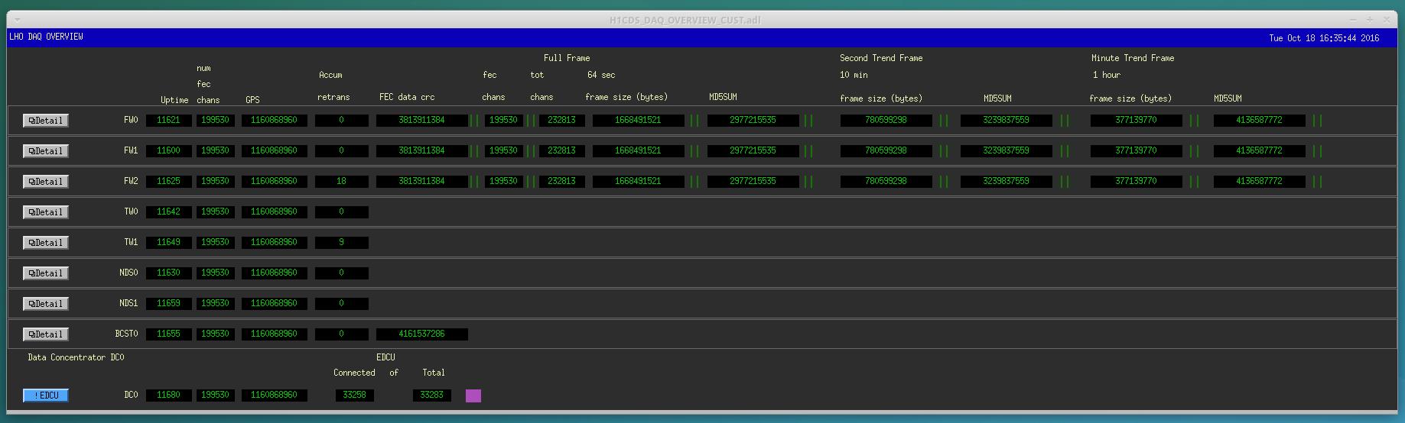Click FW0 second trend frame size 780599298
This screenshot has width=1405, height=423.
pyautogui.click(x=886, y=121)
